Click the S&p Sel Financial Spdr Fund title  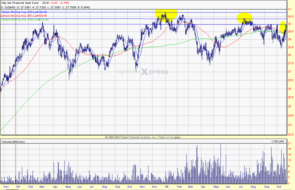(x=20, y=3)
